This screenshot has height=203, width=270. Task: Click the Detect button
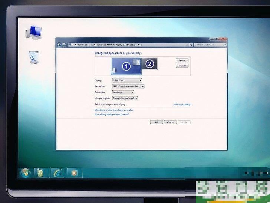tap(182, 60)
